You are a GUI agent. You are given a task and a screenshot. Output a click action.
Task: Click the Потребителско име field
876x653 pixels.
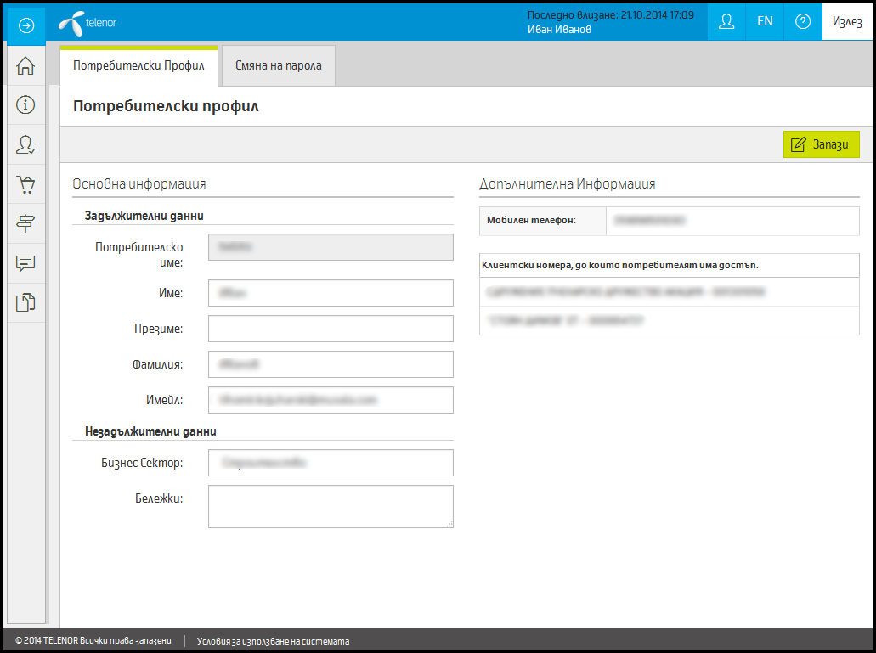[331, 247]
